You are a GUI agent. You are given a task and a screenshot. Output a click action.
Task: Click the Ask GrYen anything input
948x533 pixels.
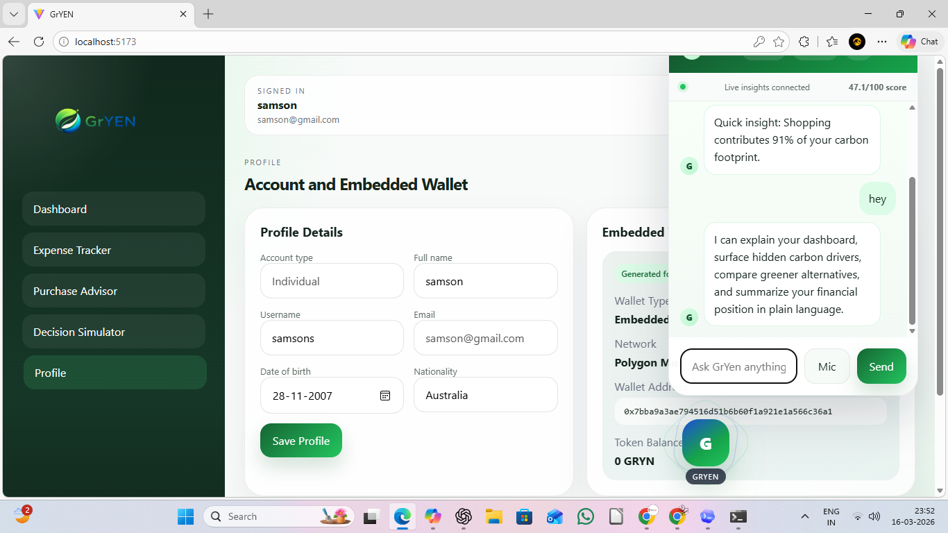pos(739,366)
